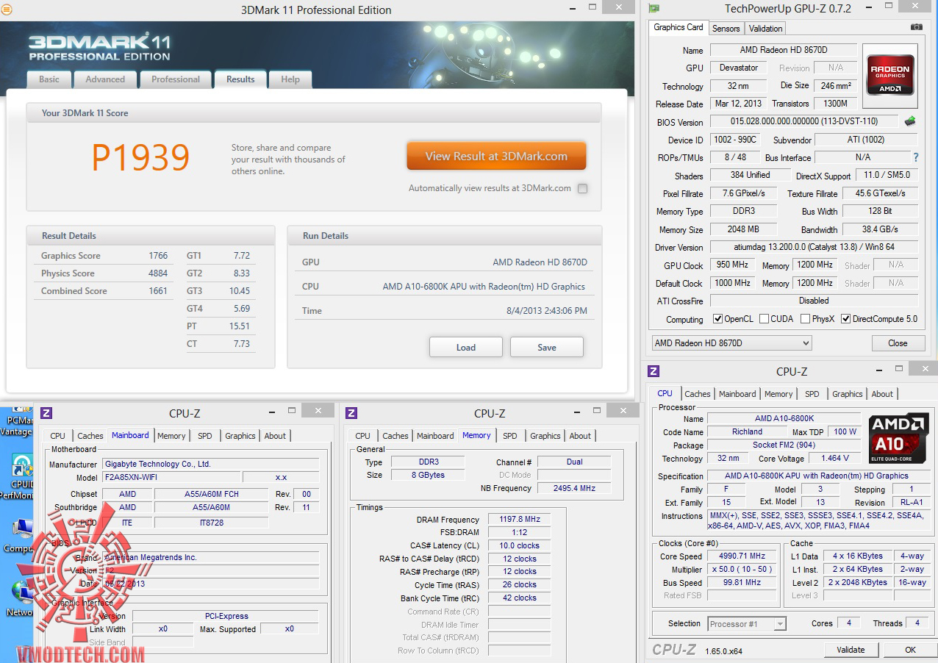The width and height of the screenshot is (938, 663).
Task: Toggle the OpenCL checkbox
Action: 718,319
